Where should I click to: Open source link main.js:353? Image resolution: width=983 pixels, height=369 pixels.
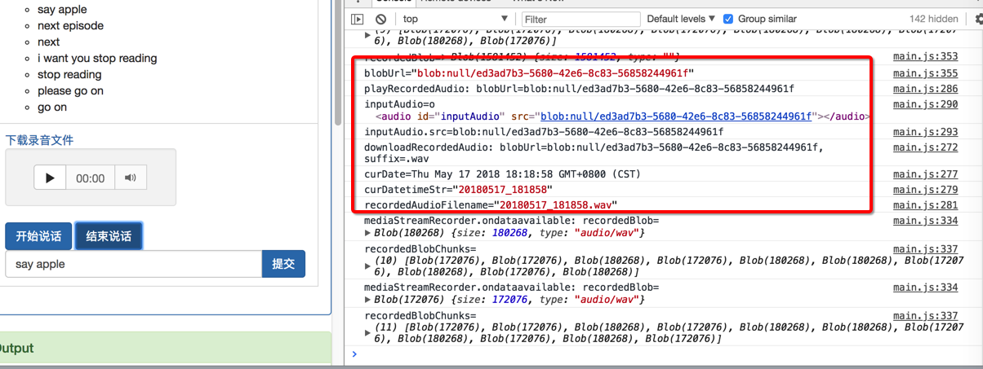pyautogui.click(x=926, y=56)
